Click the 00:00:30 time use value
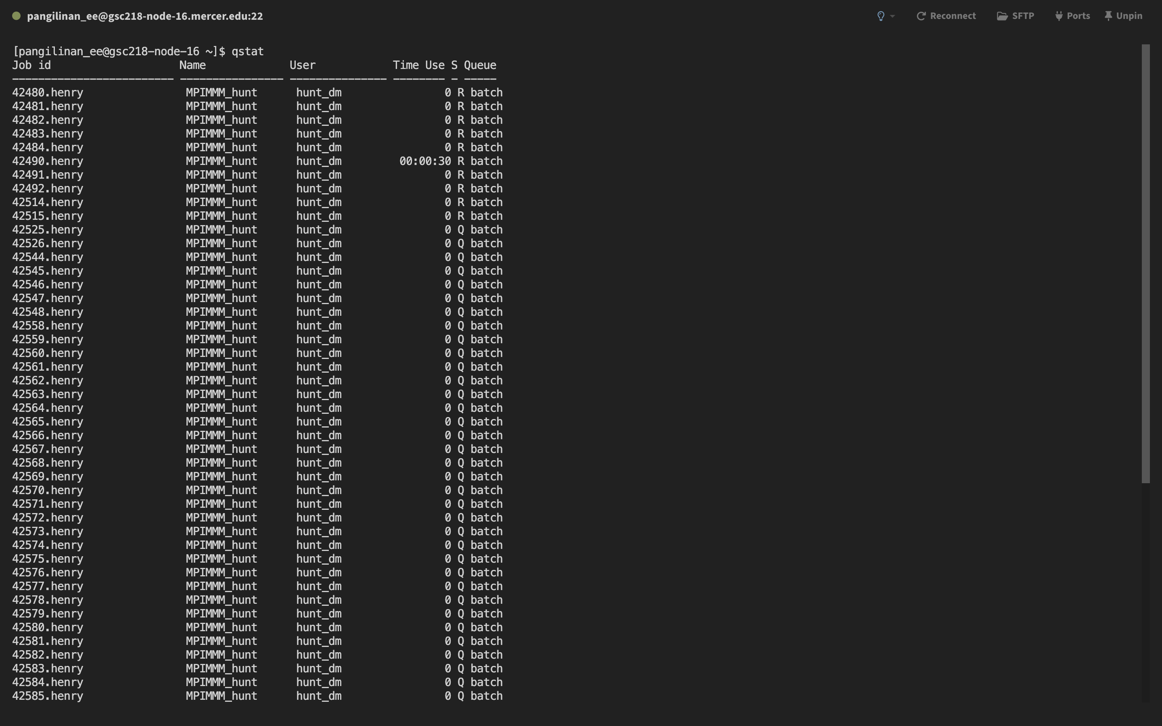The width and height of the screenshot is (1162, 726). click(x=425, y=161)
